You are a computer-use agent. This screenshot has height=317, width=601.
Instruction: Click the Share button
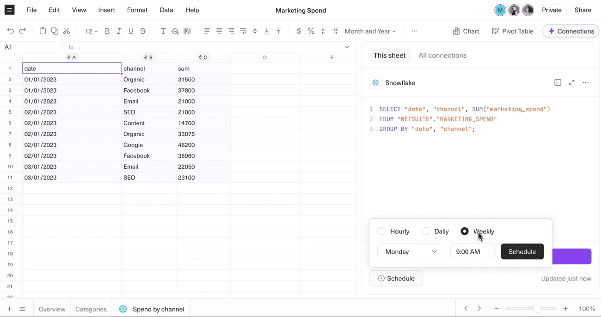(583, 10)
